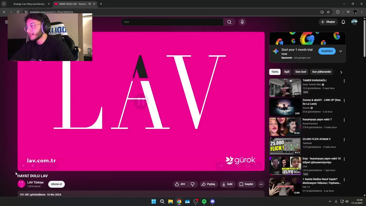
Task: Open Chrome profile avatar
Action: (x=355, y=12)
